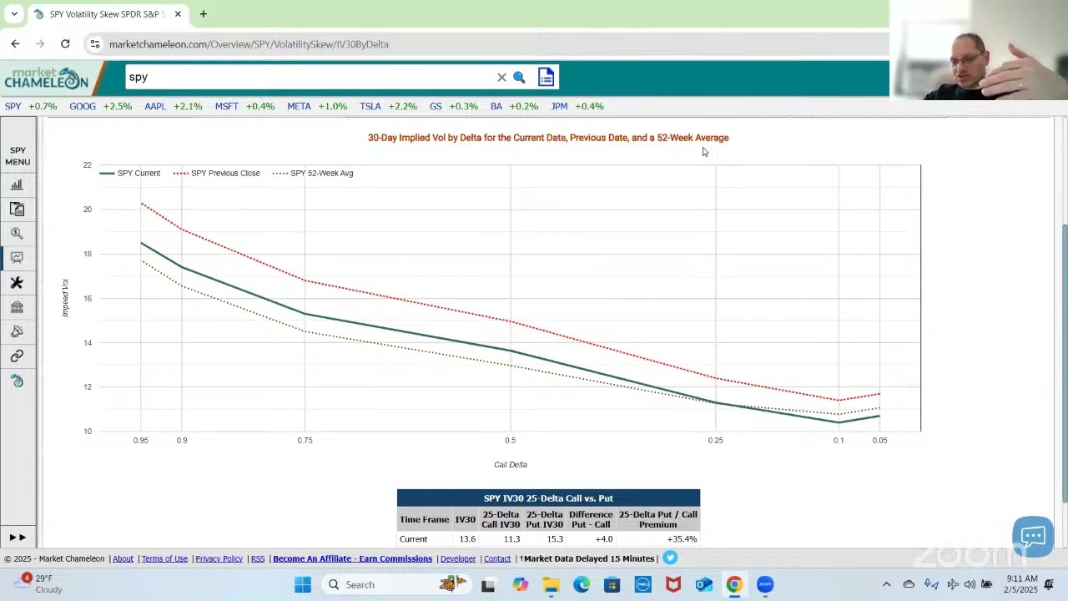Open the Privacy Policy link
The width and height of the screenshot is (1068, 601).
pyautogui.click(x=219, y=558)
